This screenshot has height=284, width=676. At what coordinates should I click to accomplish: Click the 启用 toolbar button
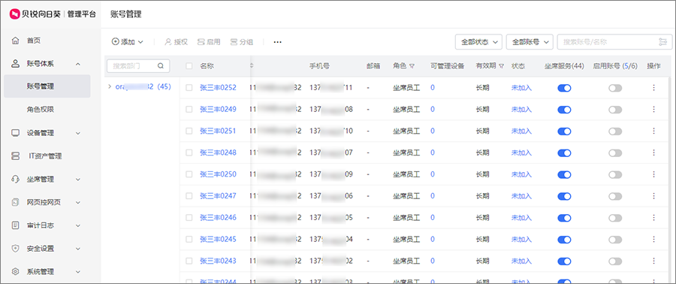click(209, 42)
